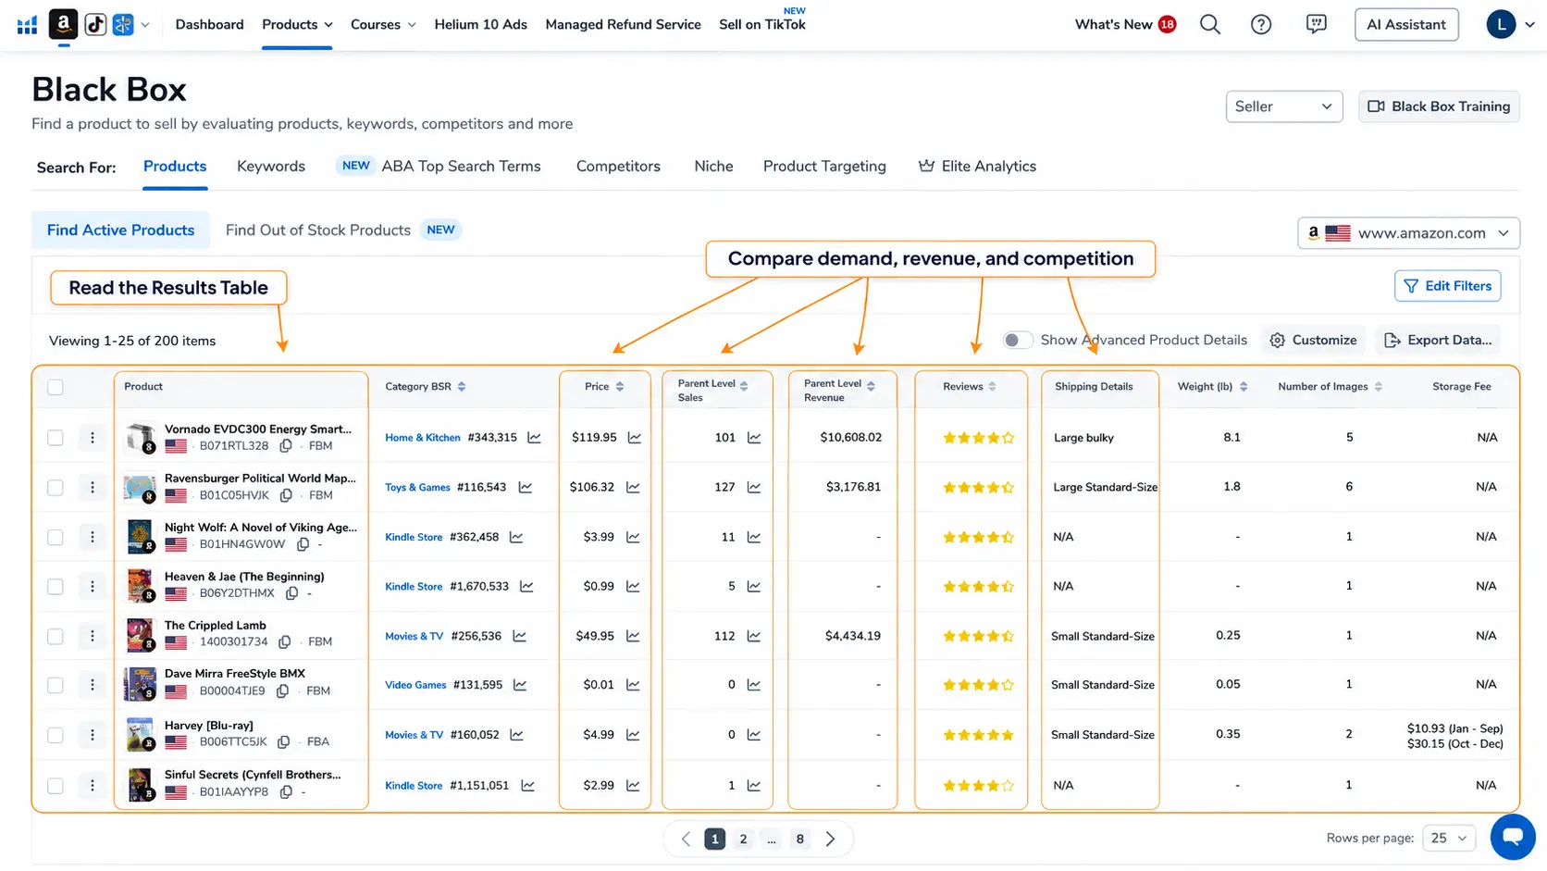Open row menu for The Crippled Lamb
The width and height of the screenshot is (1547, 871).
pyautogui.click(x=92, y=636)
